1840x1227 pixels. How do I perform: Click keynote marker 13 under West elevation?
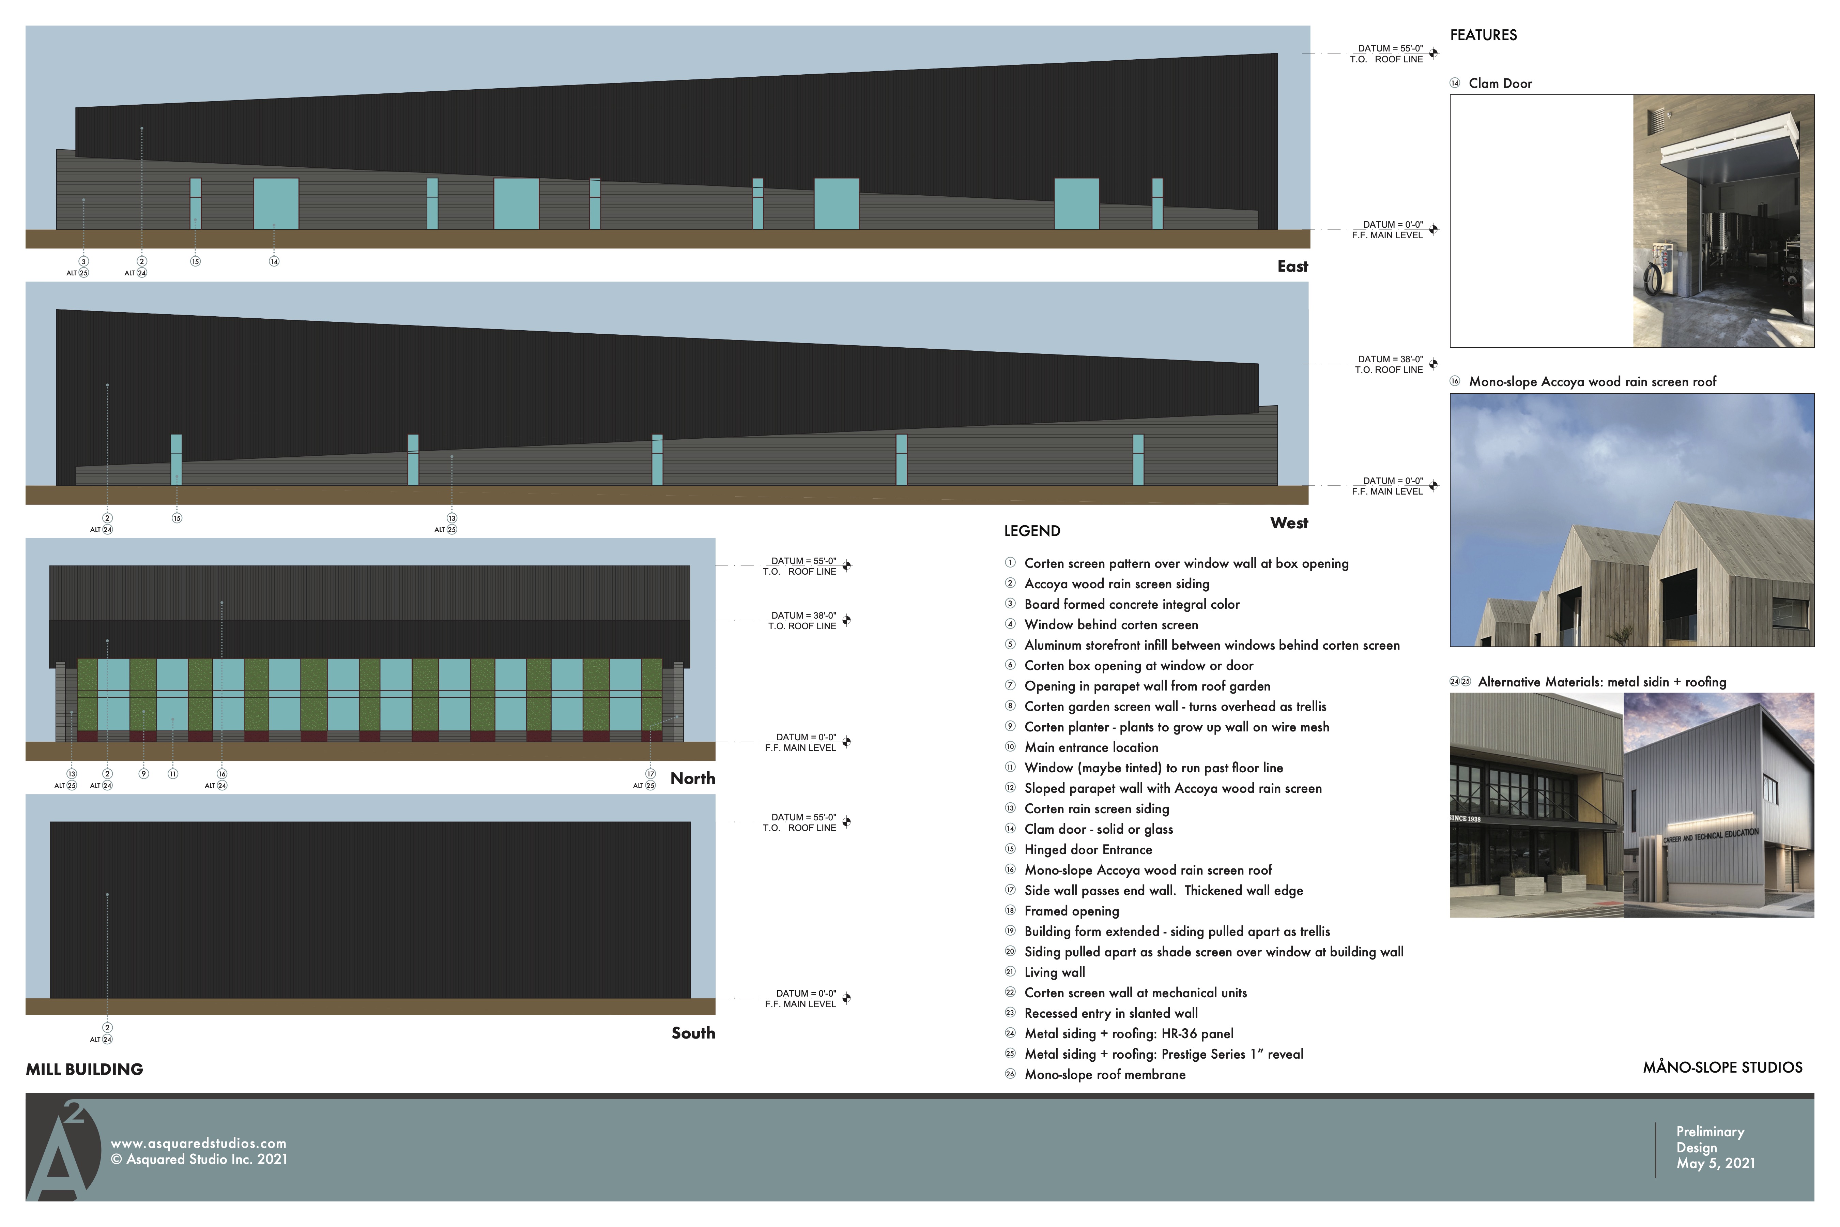pos(451,518)
